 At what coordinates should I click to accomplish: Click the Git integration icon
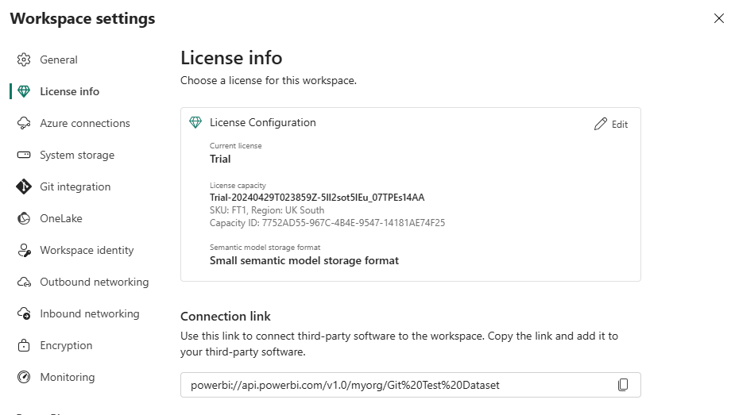(x=24, y=186)
